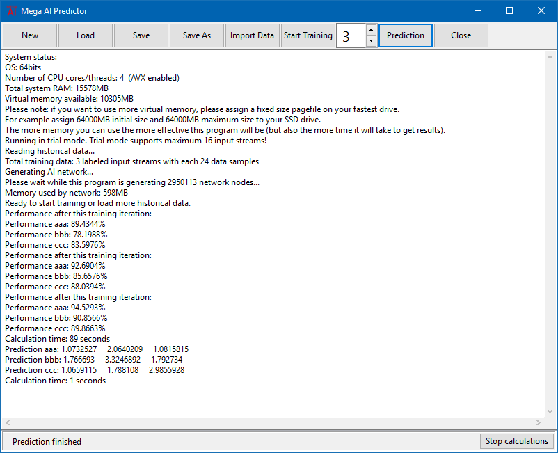Click the iterations number field showing 3
Viewport: 558px width, 453px height.
(x=351, y=35)
